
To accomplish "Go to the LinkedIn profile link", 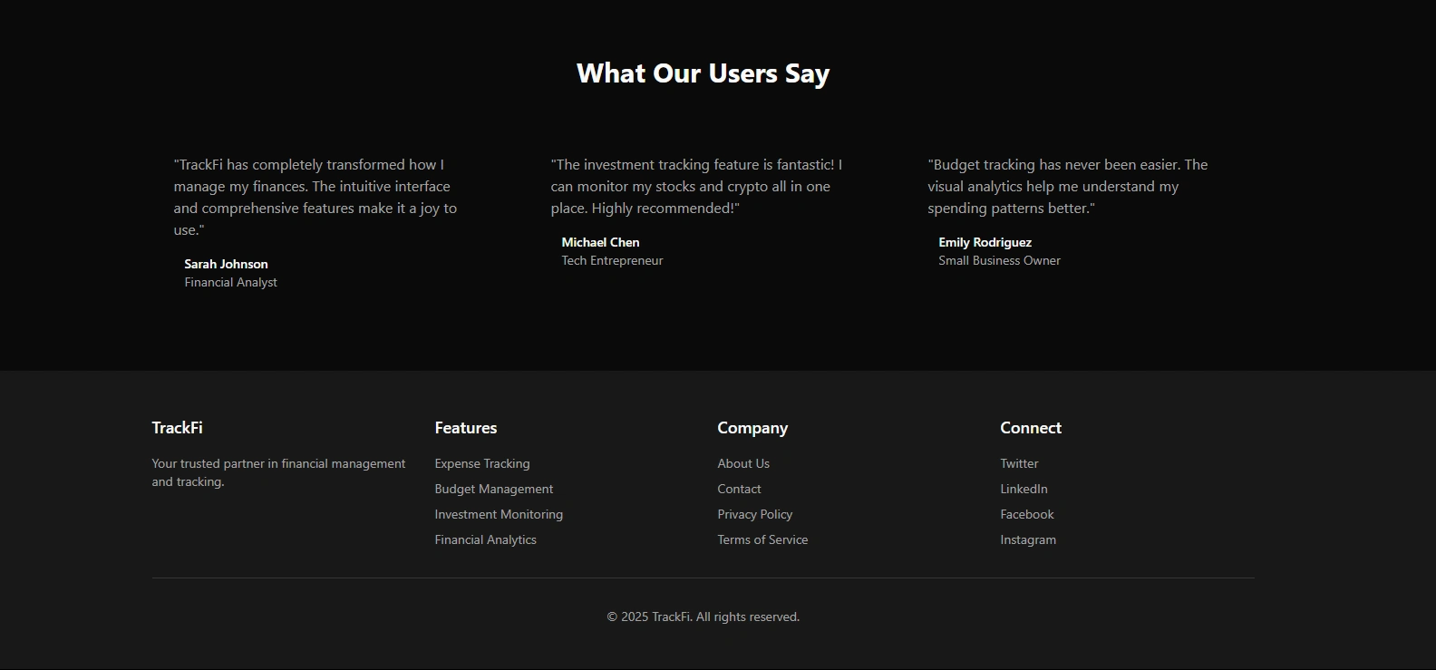I will [x=1024, y=489].
